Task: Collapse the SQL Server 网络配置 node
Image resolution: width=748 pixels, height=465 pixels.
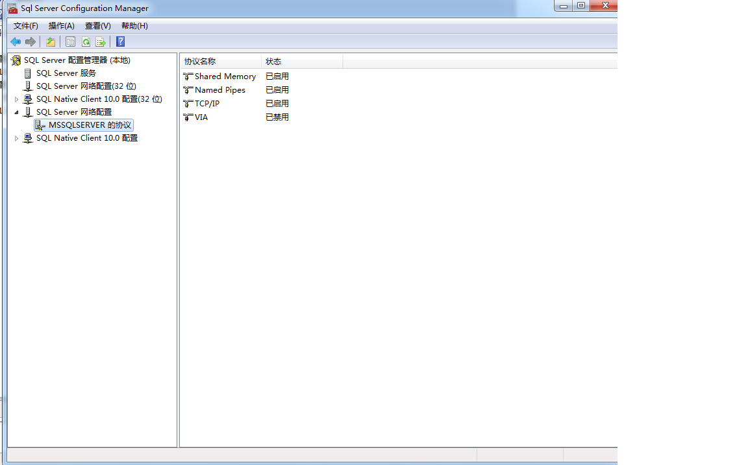Action: (17, 112)
